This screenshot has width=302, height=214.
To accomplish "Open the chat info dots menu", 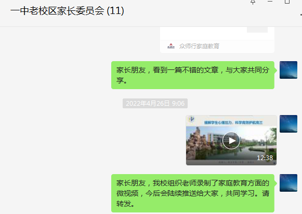I will (x=301, y=15).
